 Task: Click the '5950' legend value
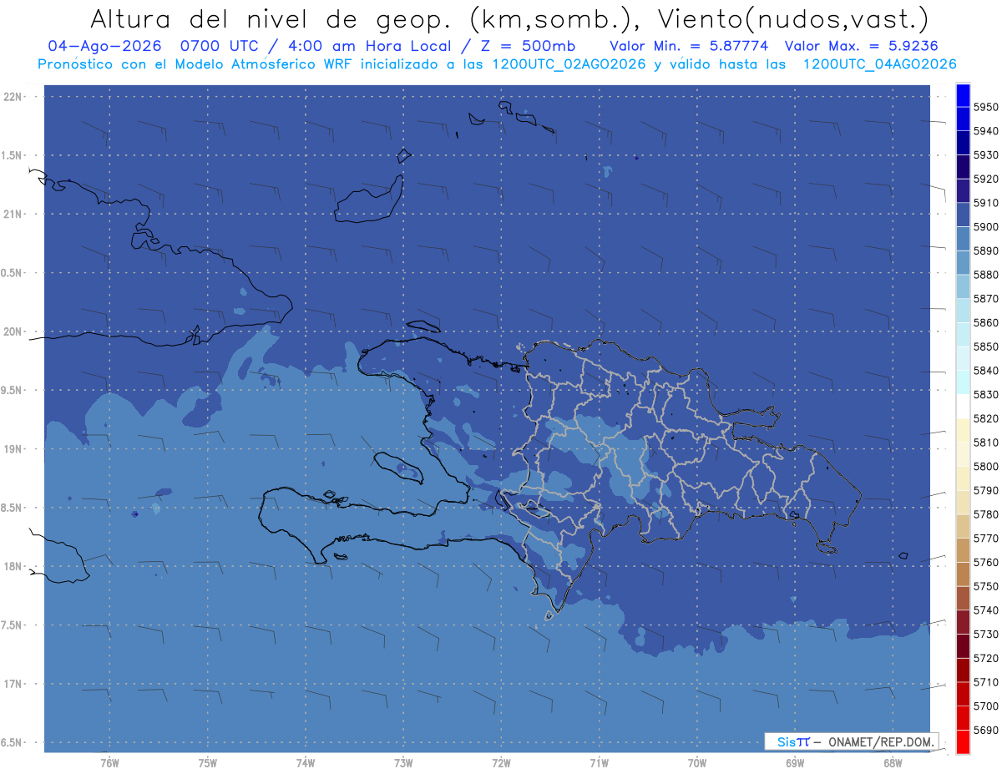pos(986,107)
